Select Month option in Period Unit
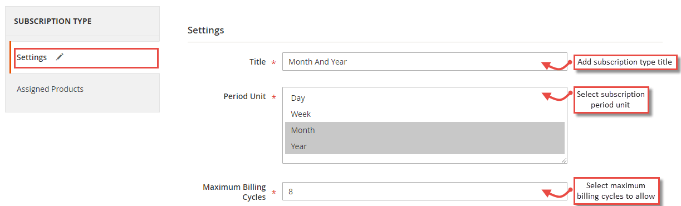Screen dimensions: 681x206 425,130
